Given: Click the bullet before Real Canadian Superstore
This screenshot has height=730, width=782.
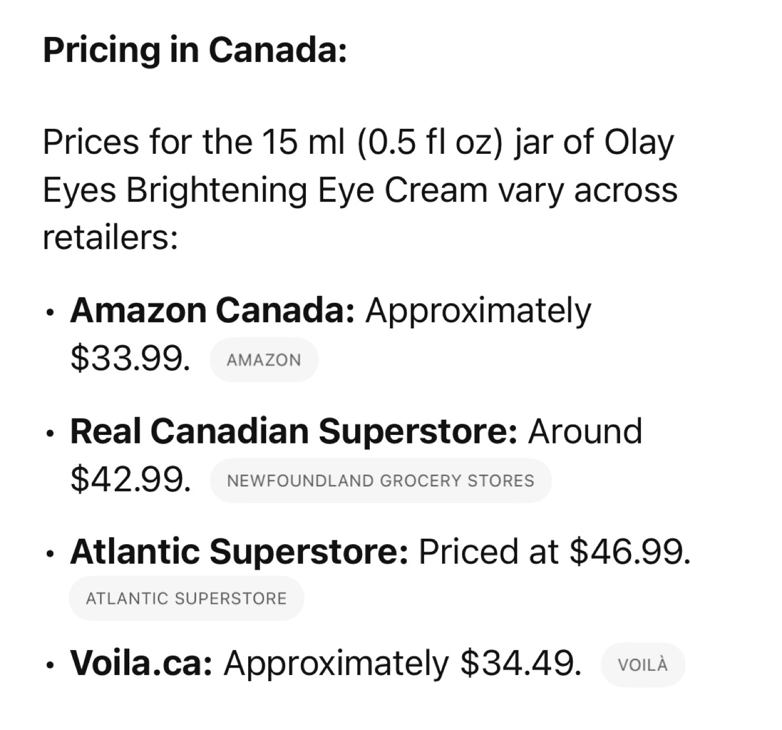Looking at the screenshot, I should [x=51, y=434].
